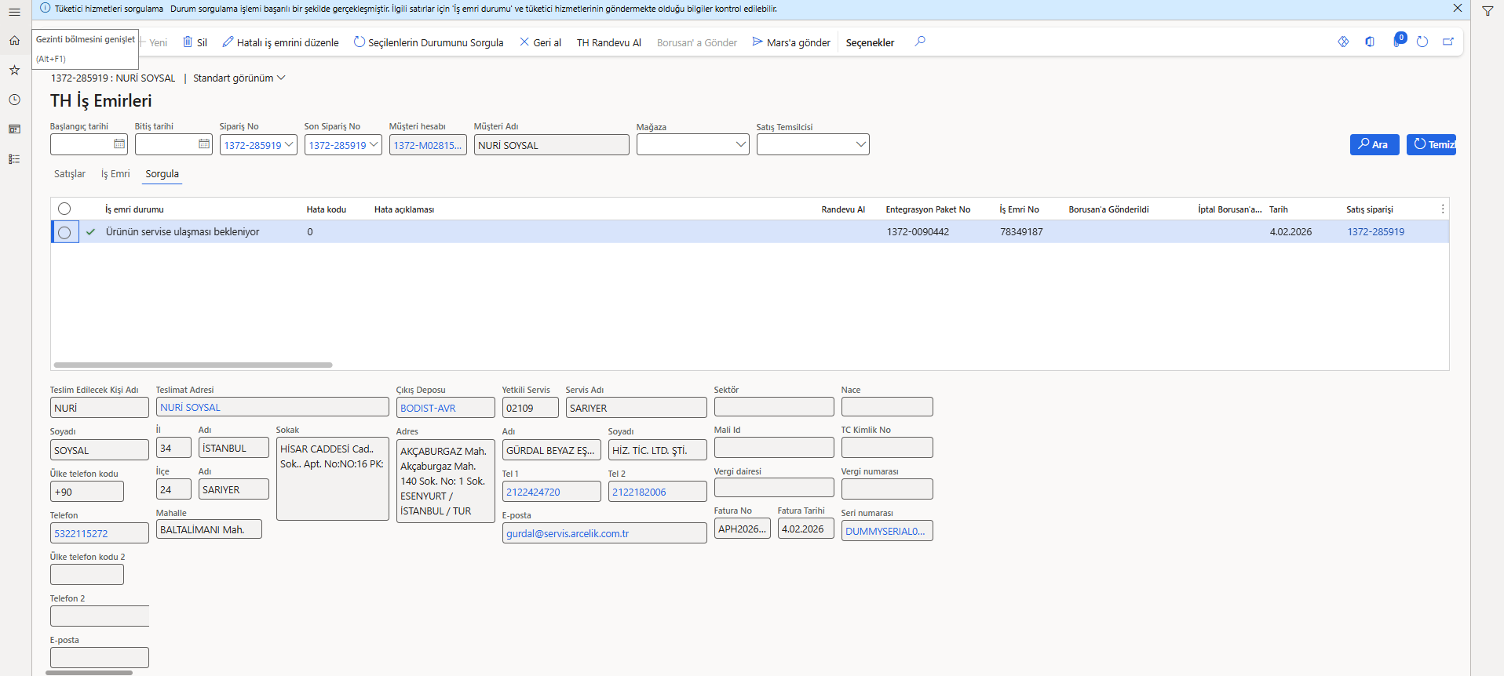Click the Telefon 2 input field
Image resolution: width=1504 pixels, height=676 pixels.
coord(100,616)
